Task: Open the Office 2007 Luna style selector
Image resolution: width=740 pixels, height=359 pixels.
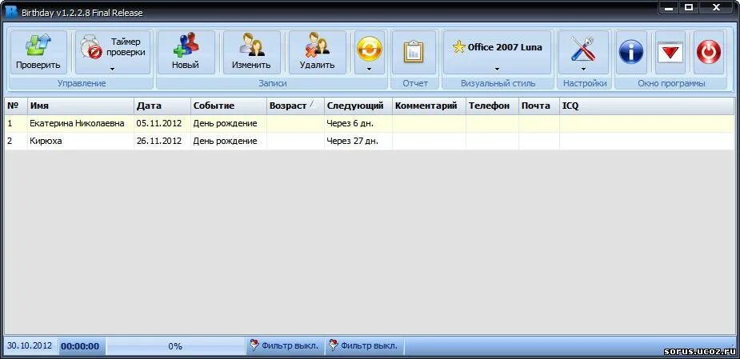Action: tap(497, 52)
